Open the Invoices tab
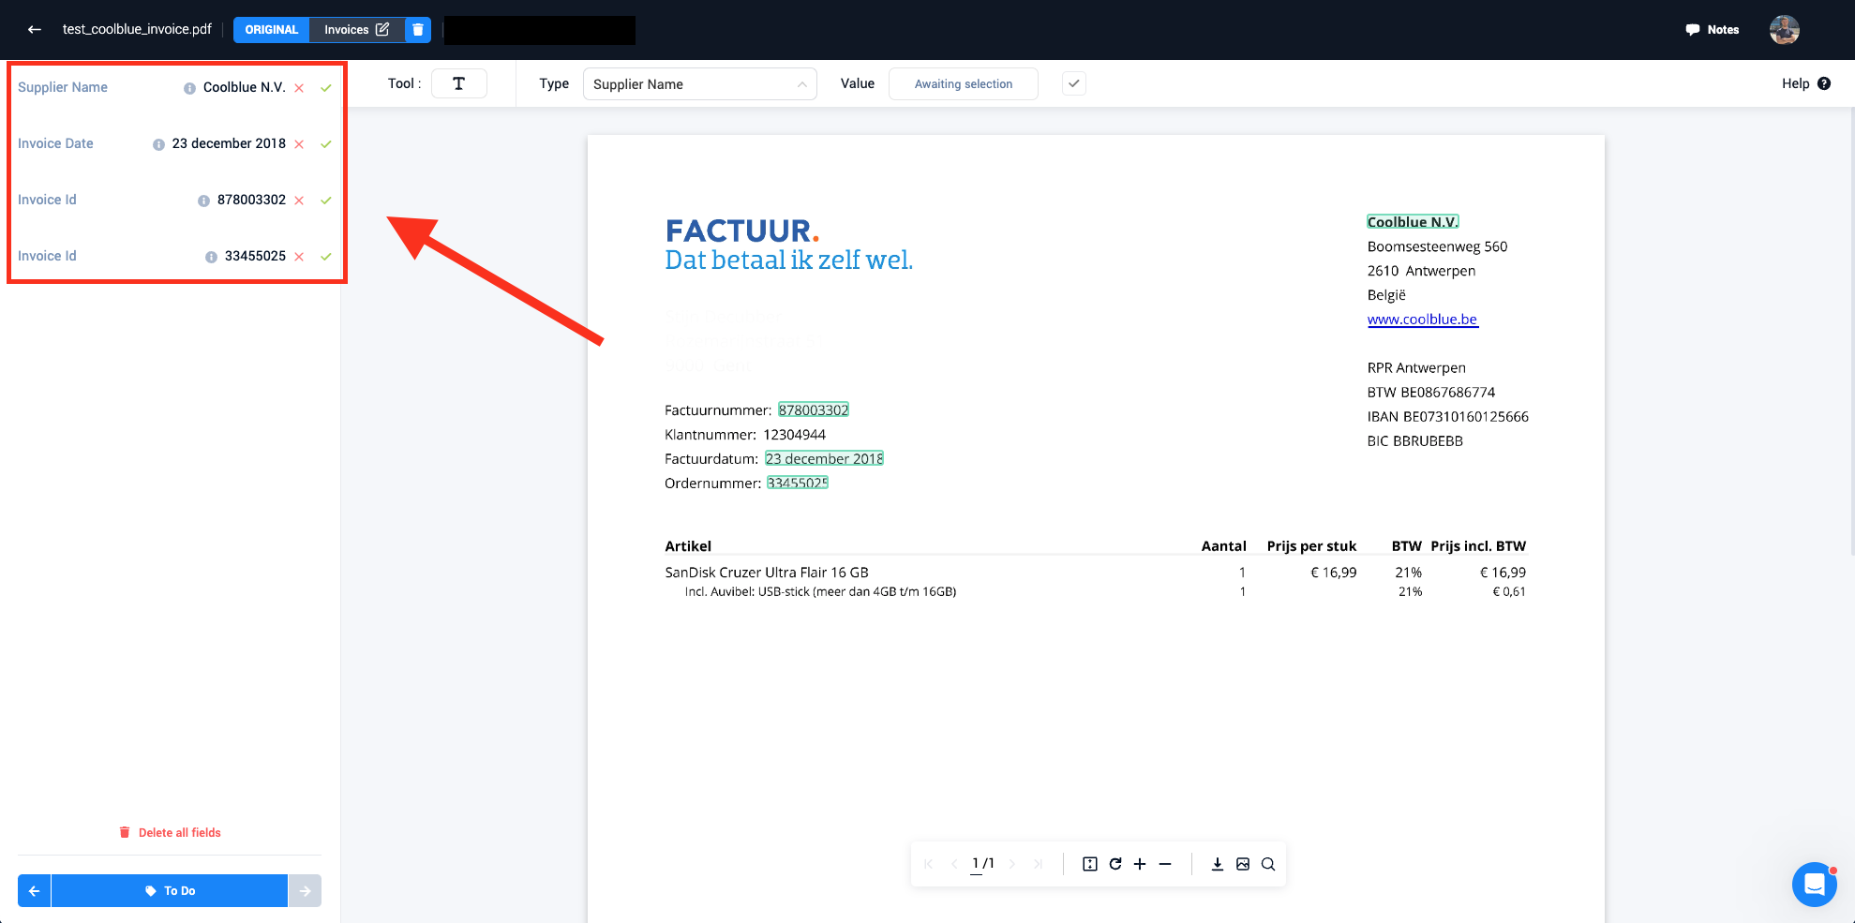 347,29
